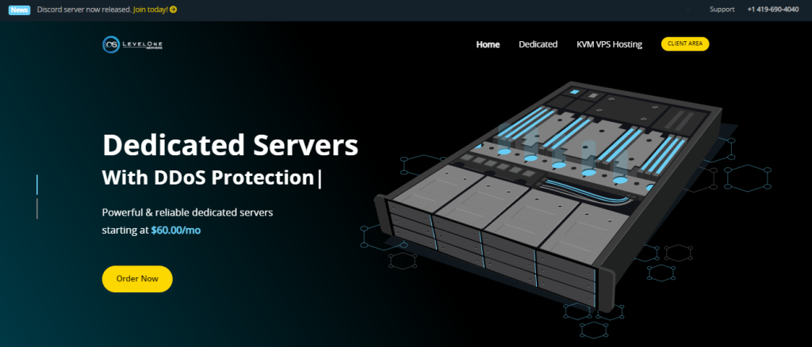Open the yellow Client Area button
The image size is (812, 347).
point(685,44)
